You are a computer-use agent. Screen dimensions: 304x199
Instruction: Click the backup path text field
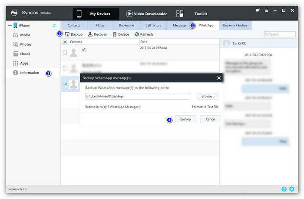pyautogui.click(x=137, y=96)
